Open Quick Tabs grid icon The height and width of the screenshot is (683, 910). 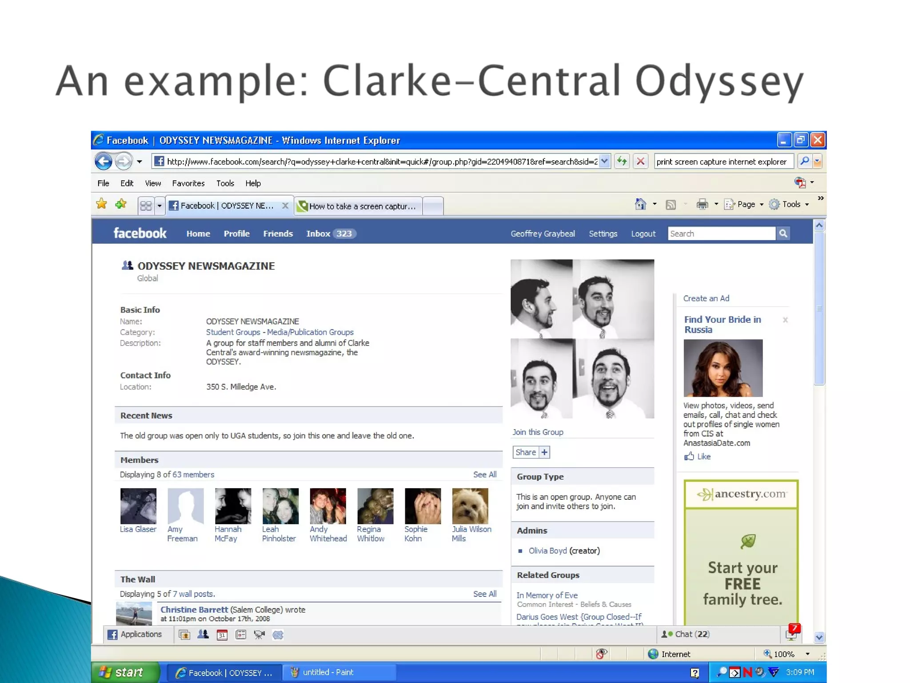point(146,205)
